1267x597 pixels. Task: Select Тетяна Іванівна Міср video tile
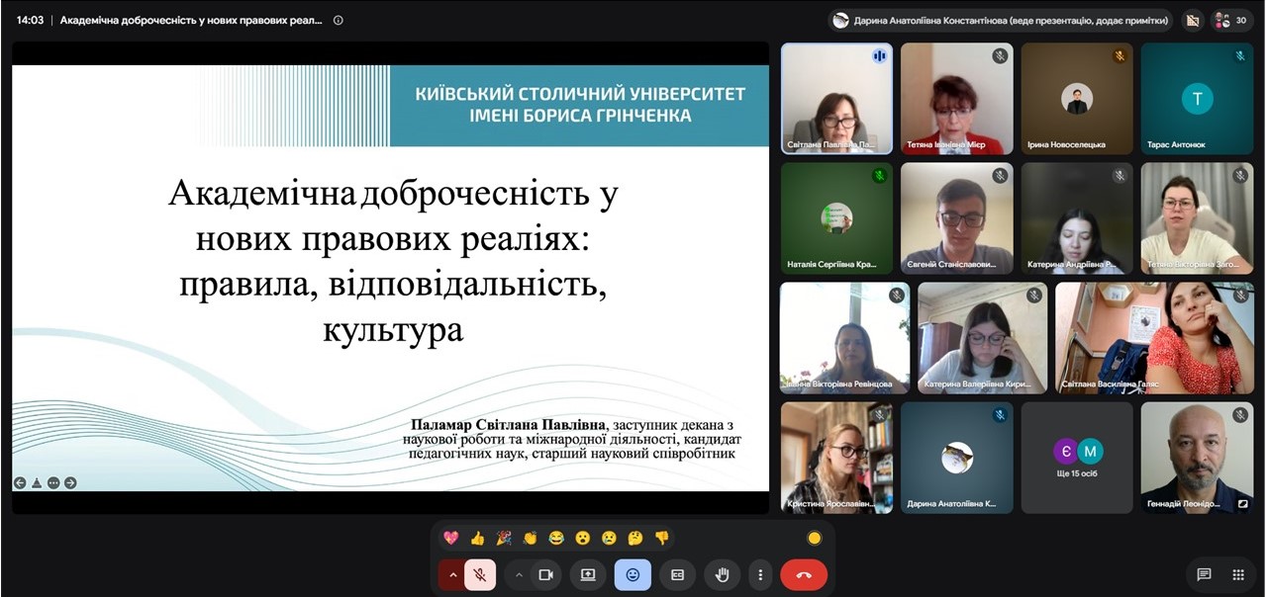(x=957, y=99)
